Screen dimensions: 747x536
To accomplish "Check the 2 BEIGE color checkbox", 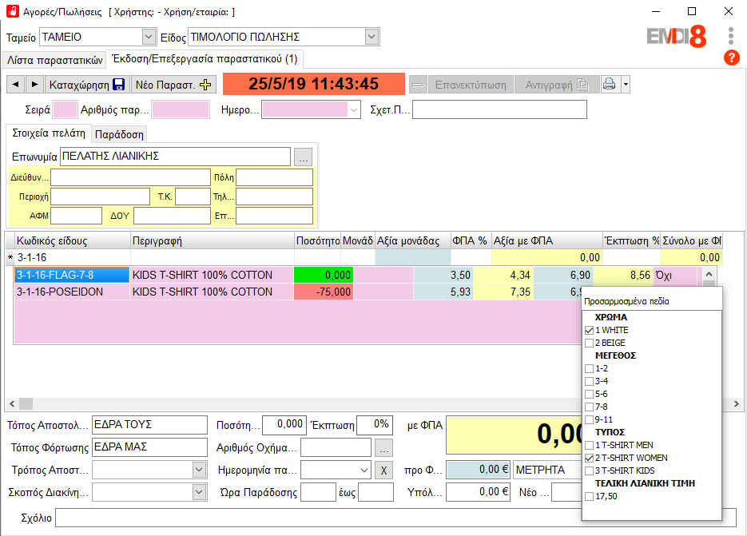I will tap(590, 343).
